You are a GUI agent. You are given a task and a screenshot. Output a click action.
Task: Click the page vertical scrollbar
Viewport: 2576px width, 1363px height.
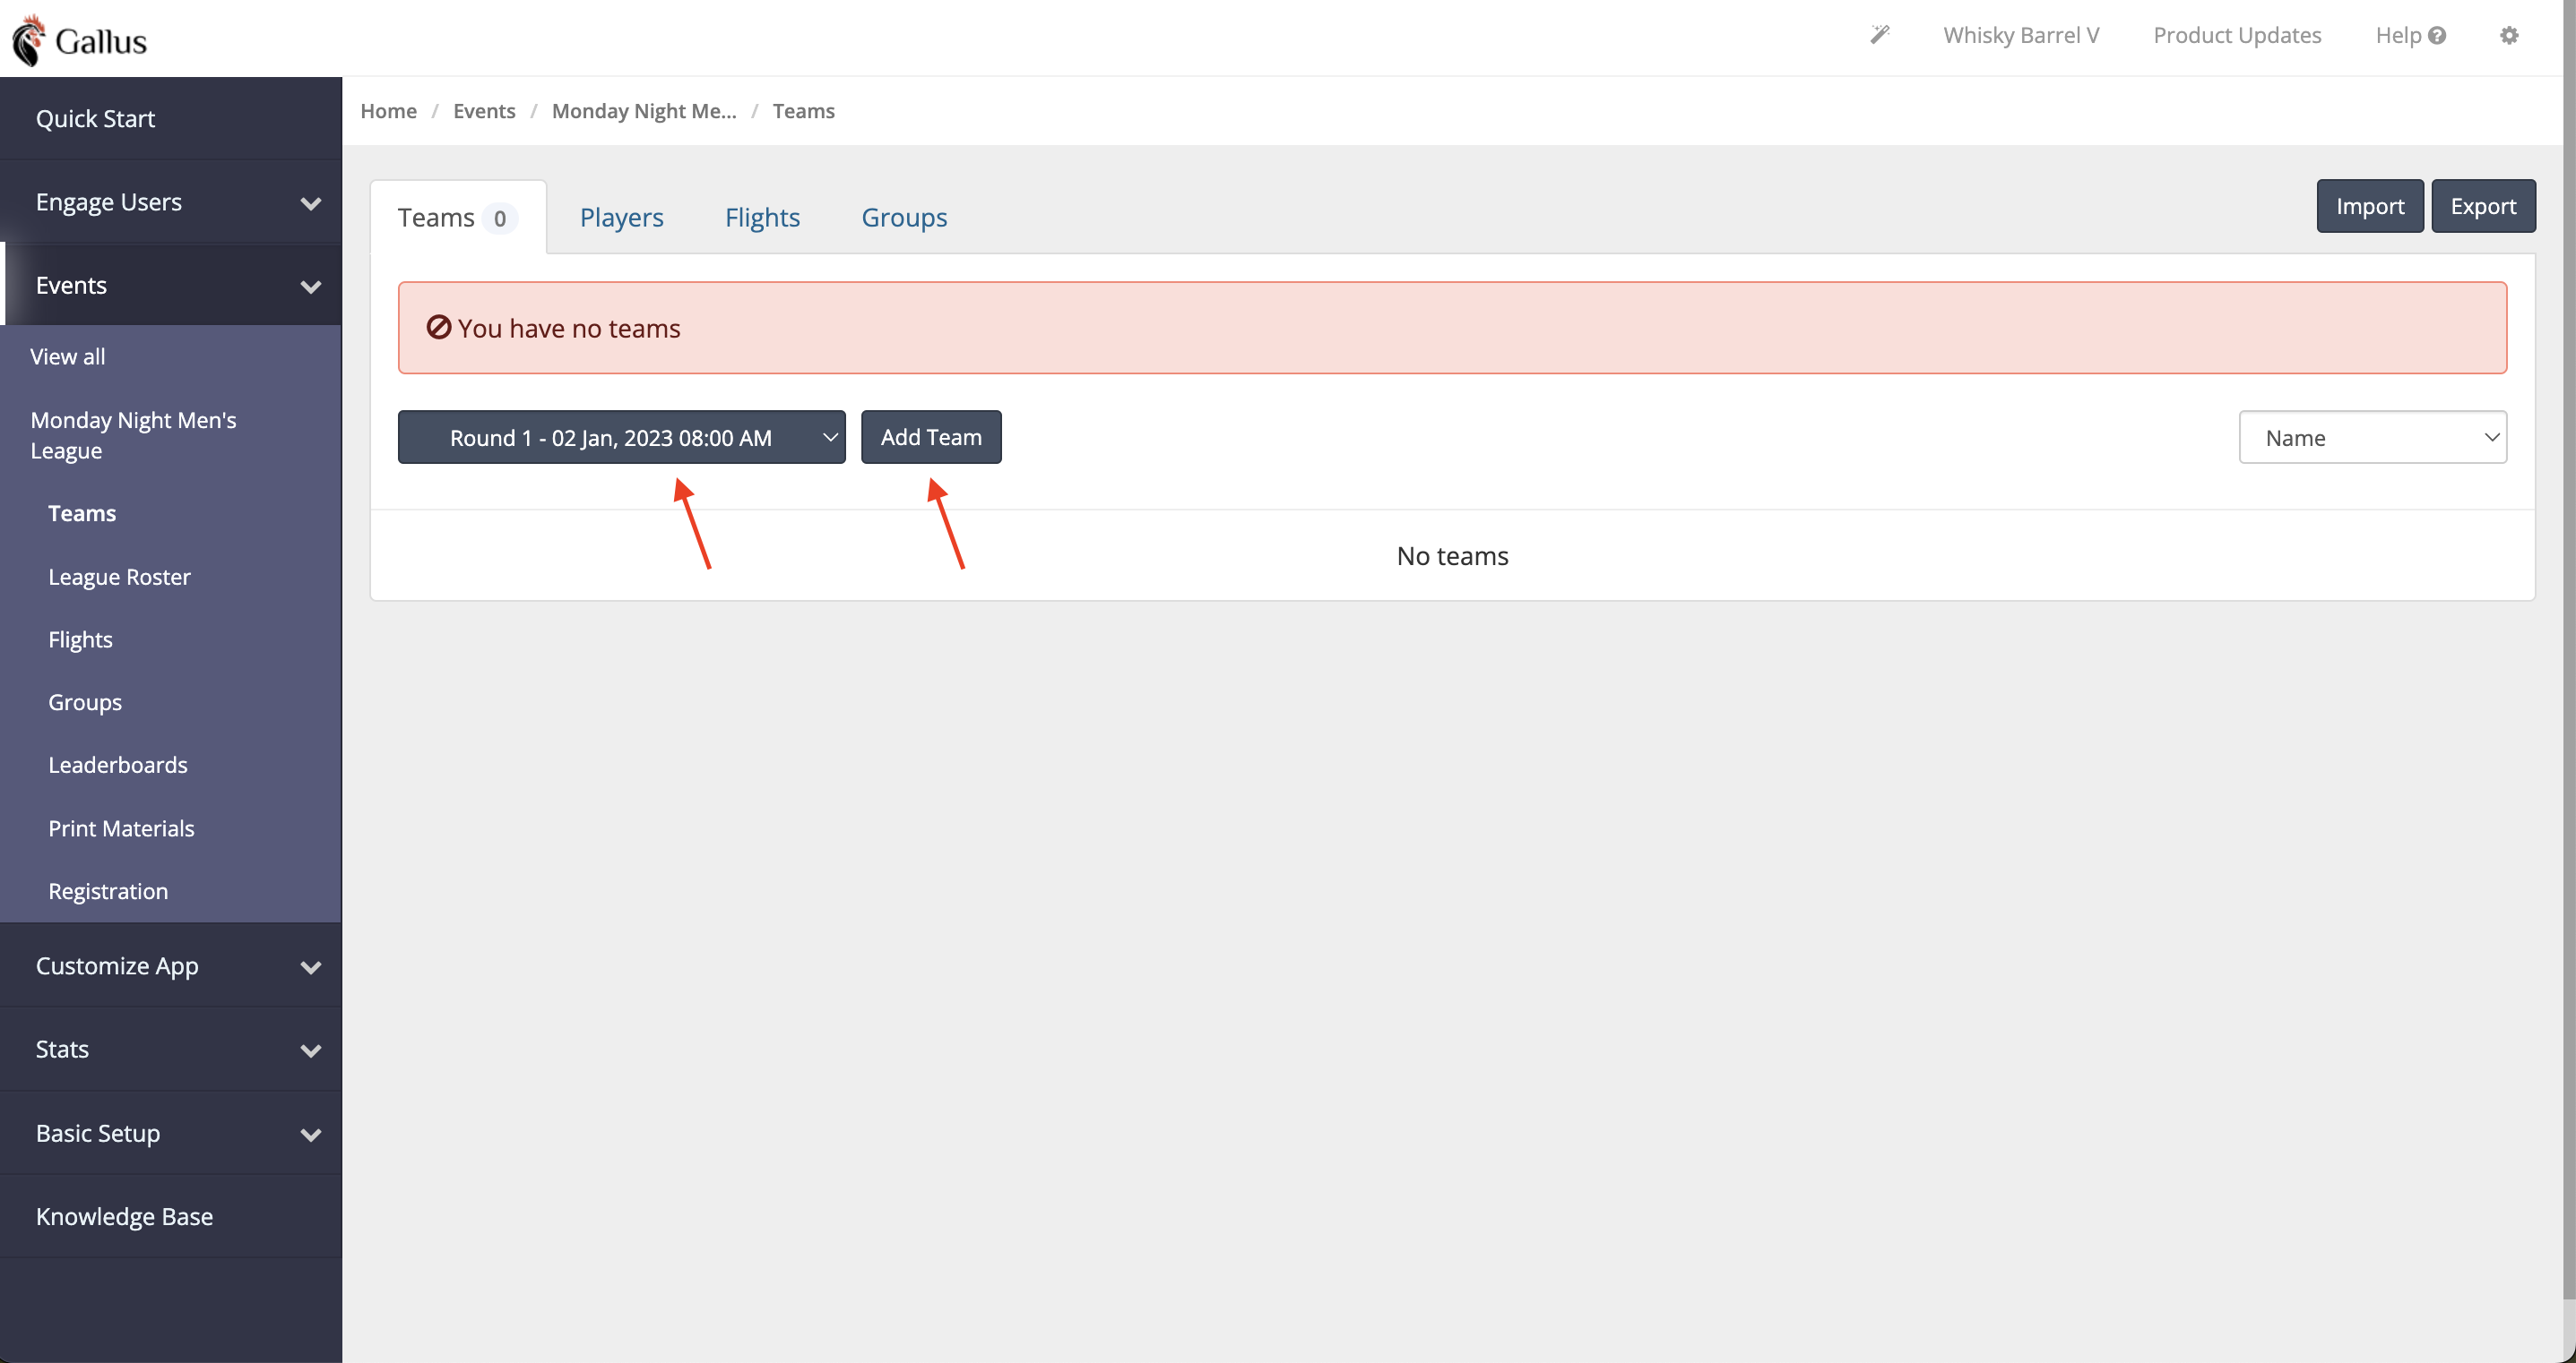tap(2568, 649)
